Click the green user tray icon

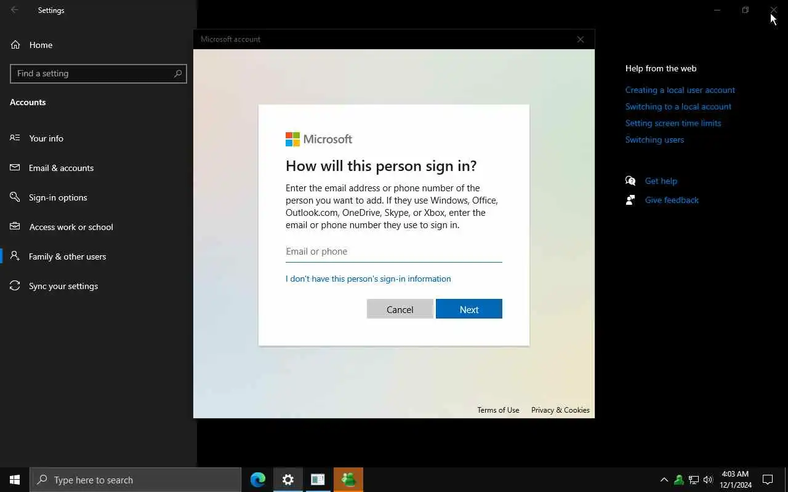point(679,480)
